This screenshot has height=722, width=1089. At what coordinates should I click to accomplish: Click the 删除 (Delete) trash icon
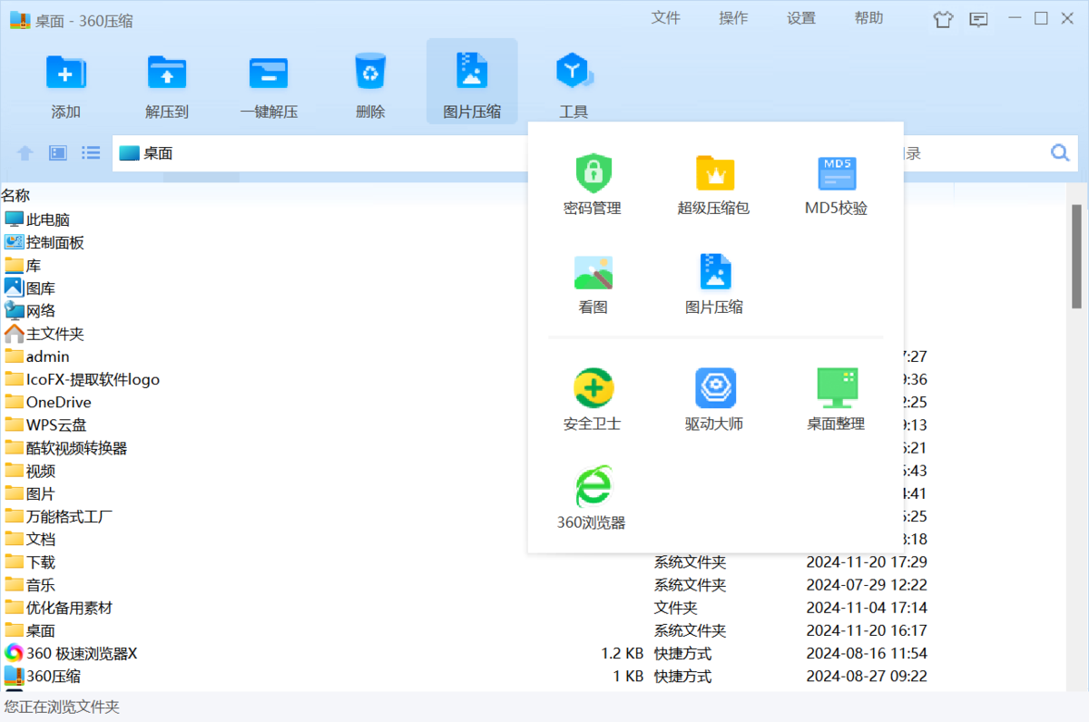pyautogui.click(x=370, y=73)
